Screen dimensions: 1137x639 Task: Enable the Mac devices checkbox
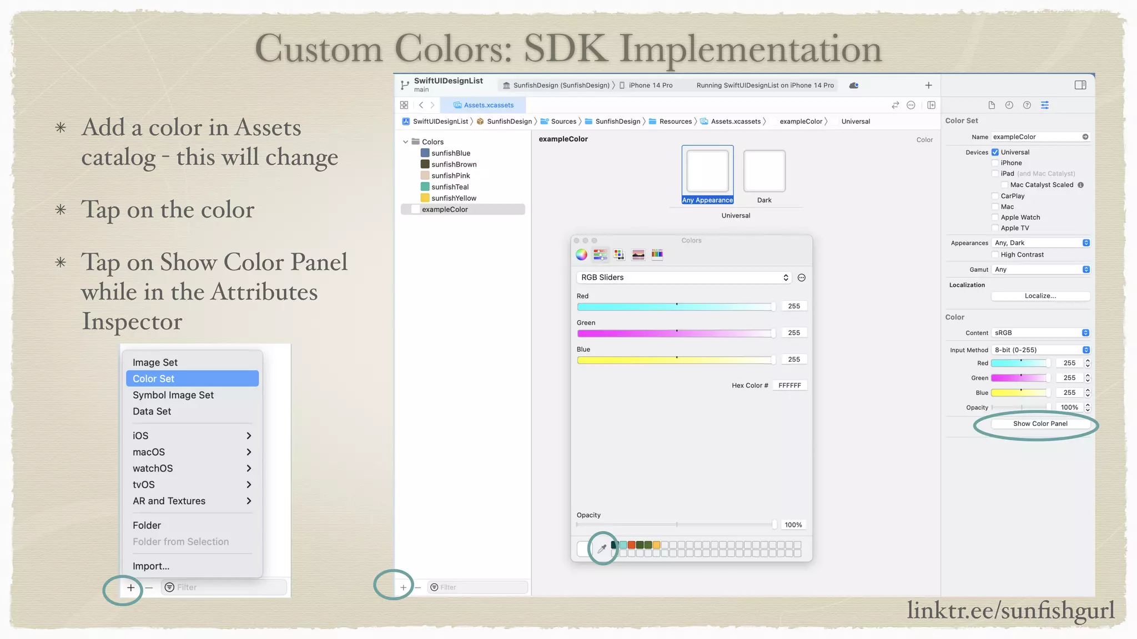[995, 207]
